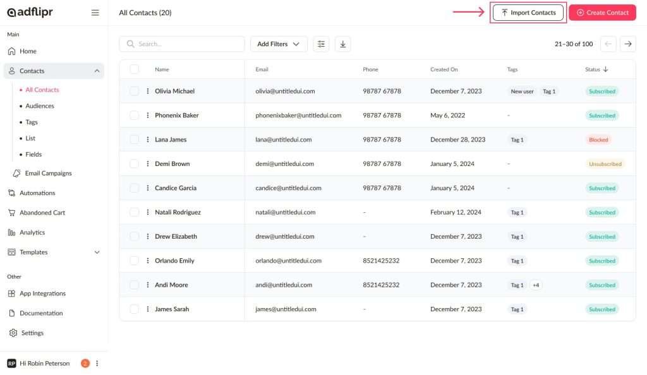The image size is (647, 375).
Task: Open row options for Andi Moore
Action: (148, 285)
